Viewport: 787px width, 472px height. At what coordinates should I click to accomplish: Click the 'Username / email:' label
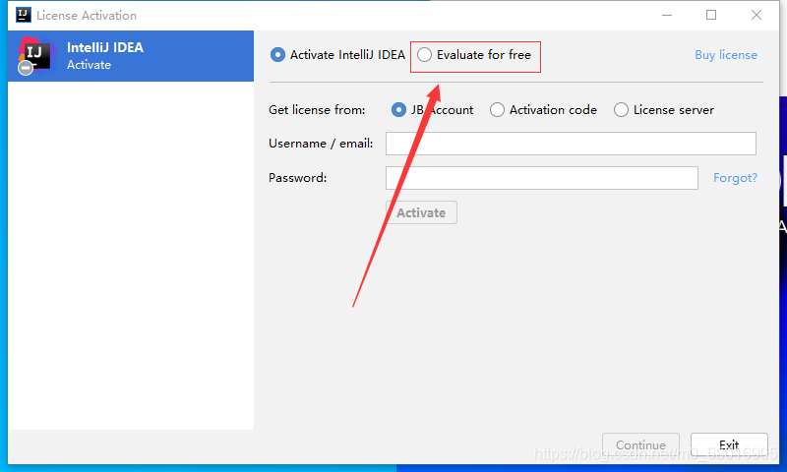(321, 144)
